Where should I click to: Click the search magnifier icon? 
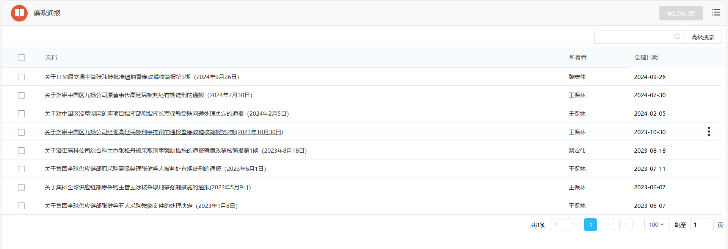click(677, 37)
